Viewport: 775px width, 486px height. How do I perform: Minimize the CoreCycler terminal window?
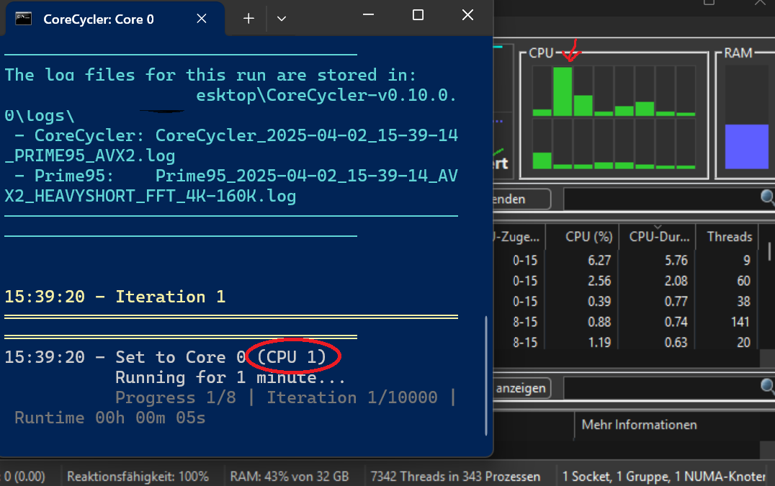[x=368, y=15]
